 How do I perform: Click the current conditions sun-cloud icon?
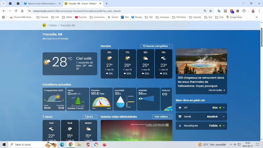(47, 62)
